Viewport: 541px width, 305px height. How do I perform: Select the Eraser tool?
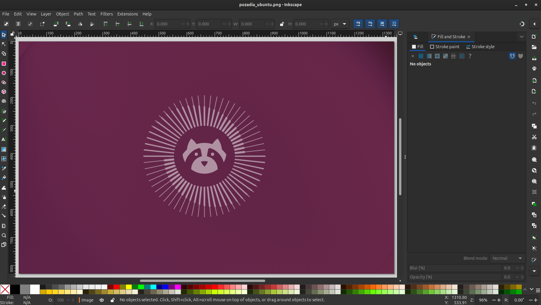point(4,206)
